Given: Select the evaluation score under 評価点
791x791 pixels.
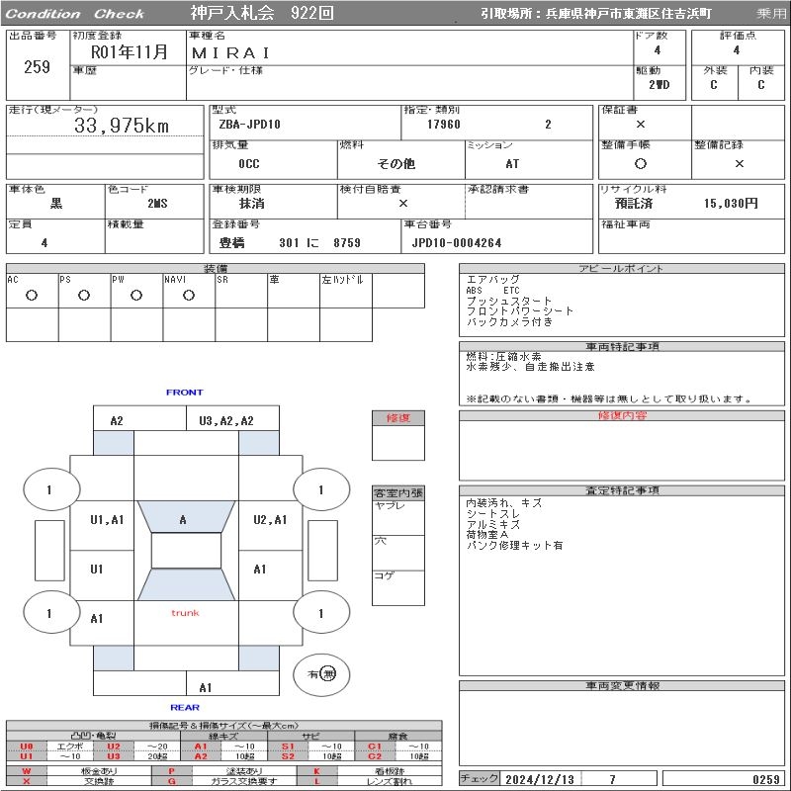Looking at the screenshot, I should point(737,50).
